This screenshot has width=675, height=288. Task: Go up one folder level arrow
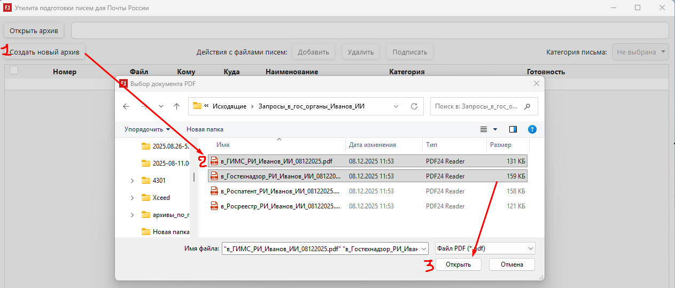[x=176, y=106]
